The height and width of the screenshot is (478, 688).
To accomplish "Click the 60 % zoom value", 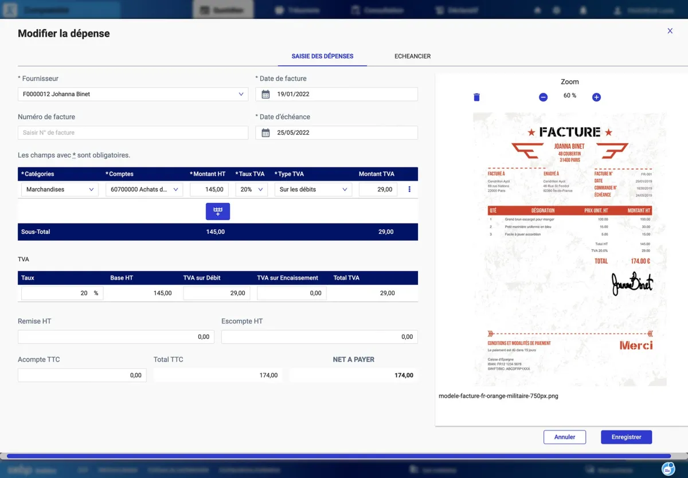I will [x=570, y=96].
